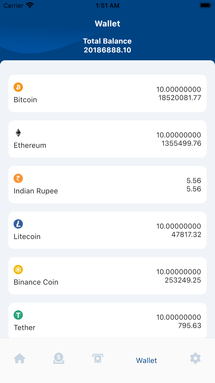The width and height of the screenshot is (215, 383).
Task: Click the Total Balance amount
Action: (x=107, y=50)
